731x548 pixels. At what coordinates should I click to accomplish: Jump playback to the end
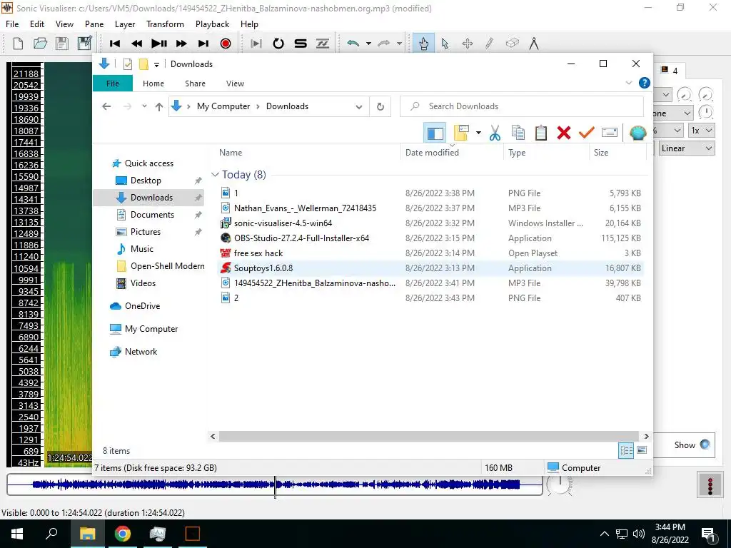pos(203,44)
